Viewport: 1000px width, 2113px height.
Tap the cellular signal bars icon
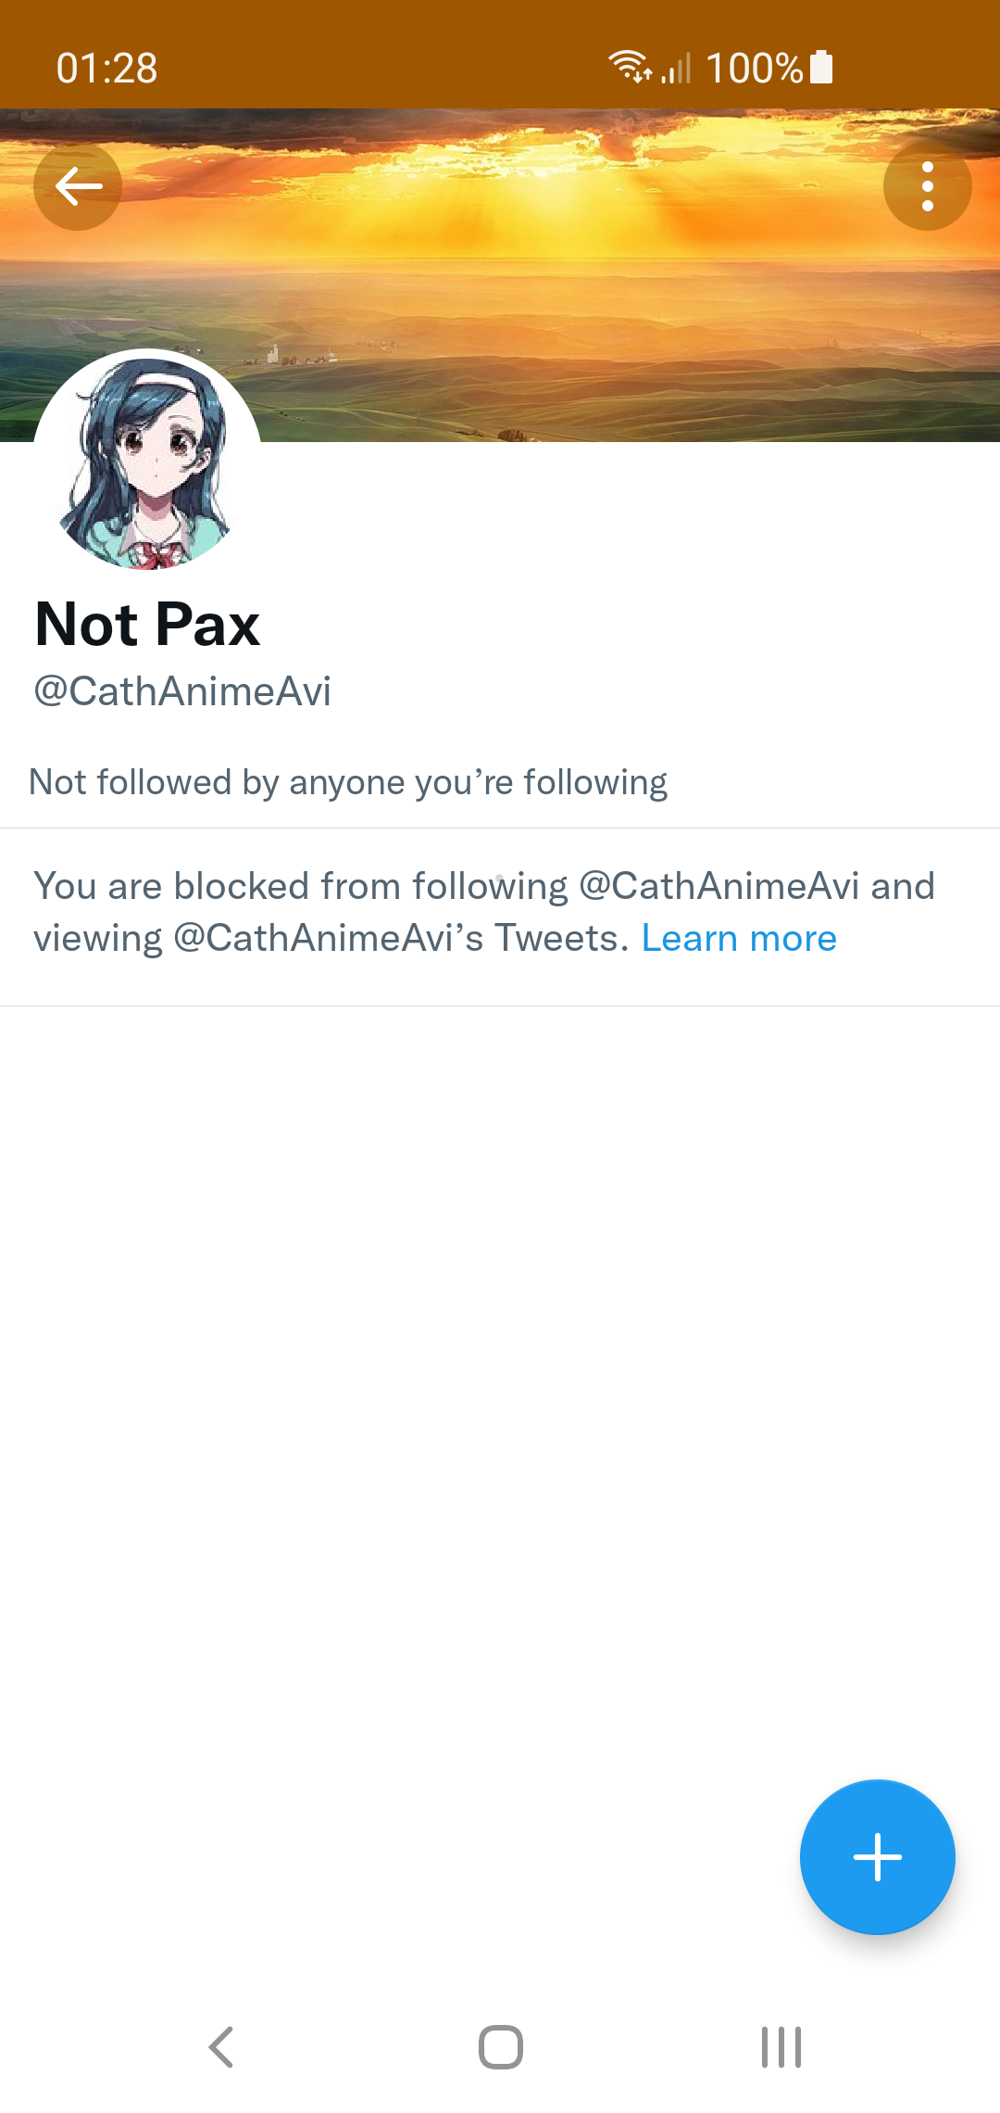point(677,68)
